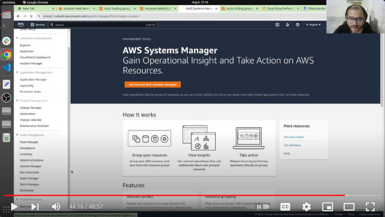385x217 pixels.
Task: Open Trash from Ubuntu dock
Action: [x=6, y=138]
